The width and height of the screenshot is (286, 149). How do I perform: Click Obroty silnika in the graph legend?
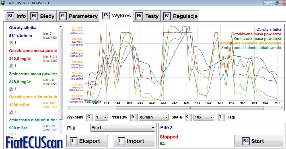click(x=269, y=29)
